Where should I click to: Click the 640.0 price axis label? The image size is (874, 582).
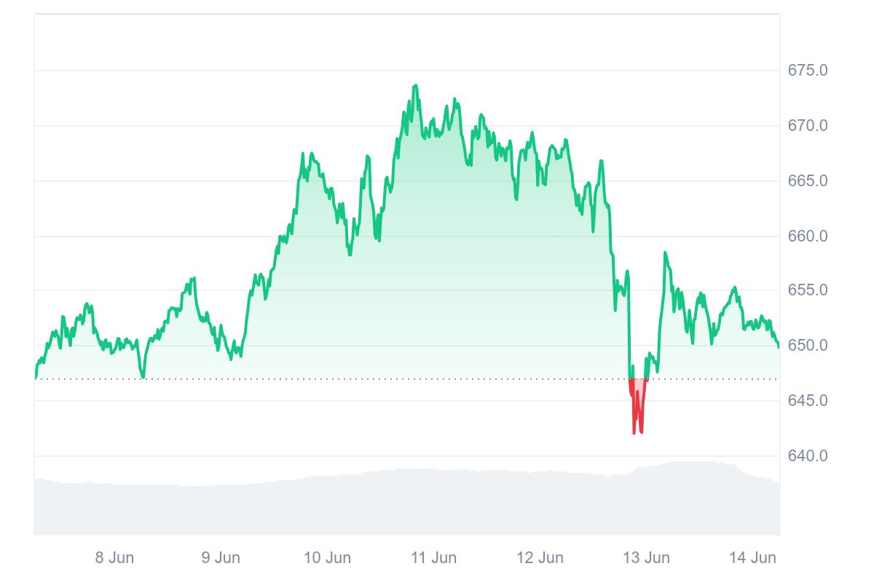808,456
